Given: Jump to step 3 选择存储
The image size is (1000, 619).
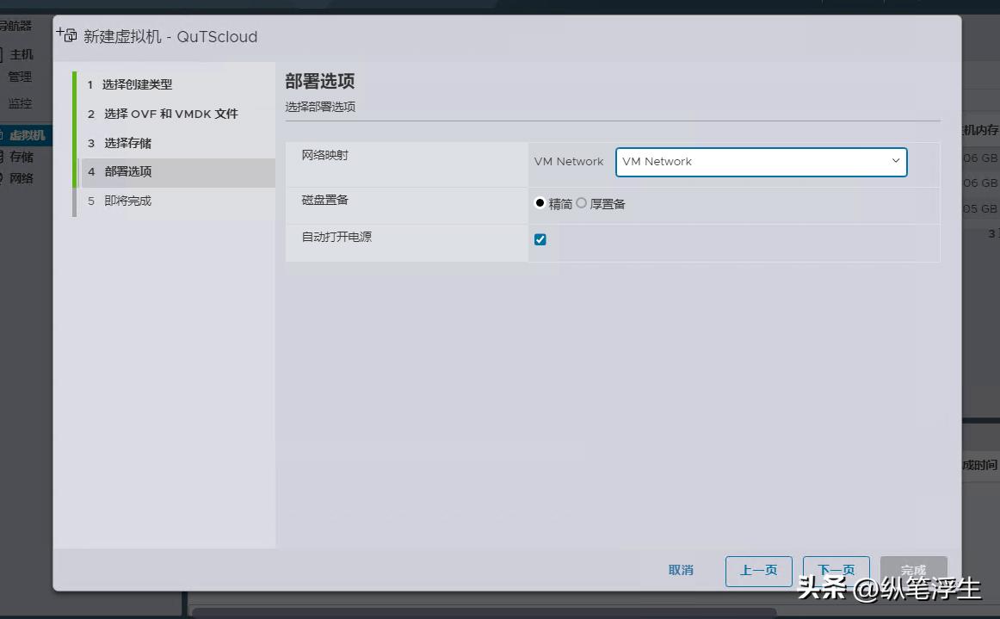Looking at the screenshot, I should pos(129,143).
